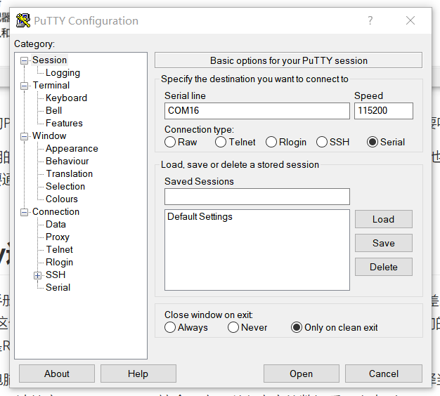Click the Serial line field containing COM16

click(257, 111)
